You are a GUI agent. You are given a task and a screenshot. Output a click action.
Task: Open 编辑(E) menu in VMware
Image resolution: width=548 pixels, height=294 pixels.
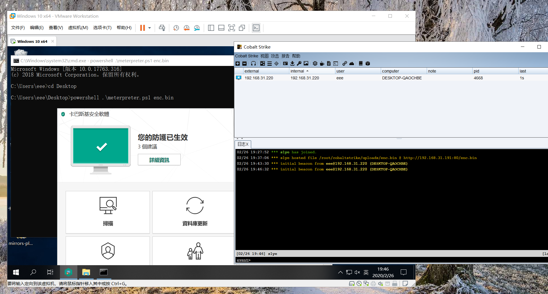pos(37,28)
